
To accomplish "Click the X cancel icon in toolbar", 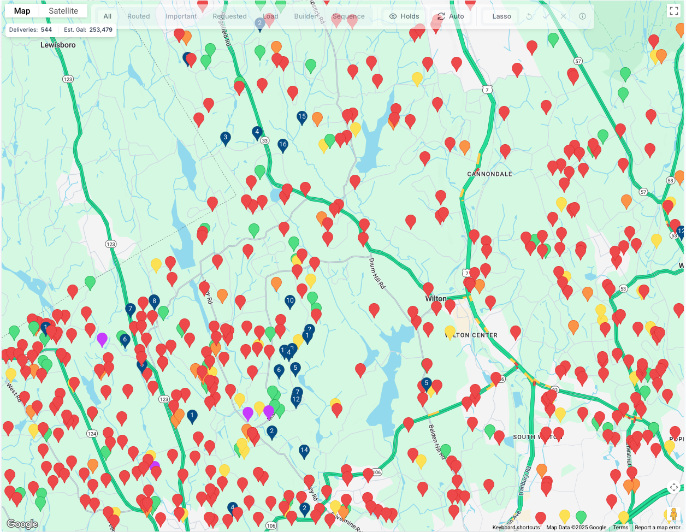I will pos(564,16).
